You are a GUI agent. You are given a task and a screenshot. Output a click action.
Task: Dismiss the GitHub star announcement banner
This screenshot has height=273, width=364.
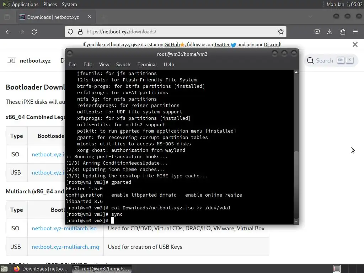click(x=355, y=44)
